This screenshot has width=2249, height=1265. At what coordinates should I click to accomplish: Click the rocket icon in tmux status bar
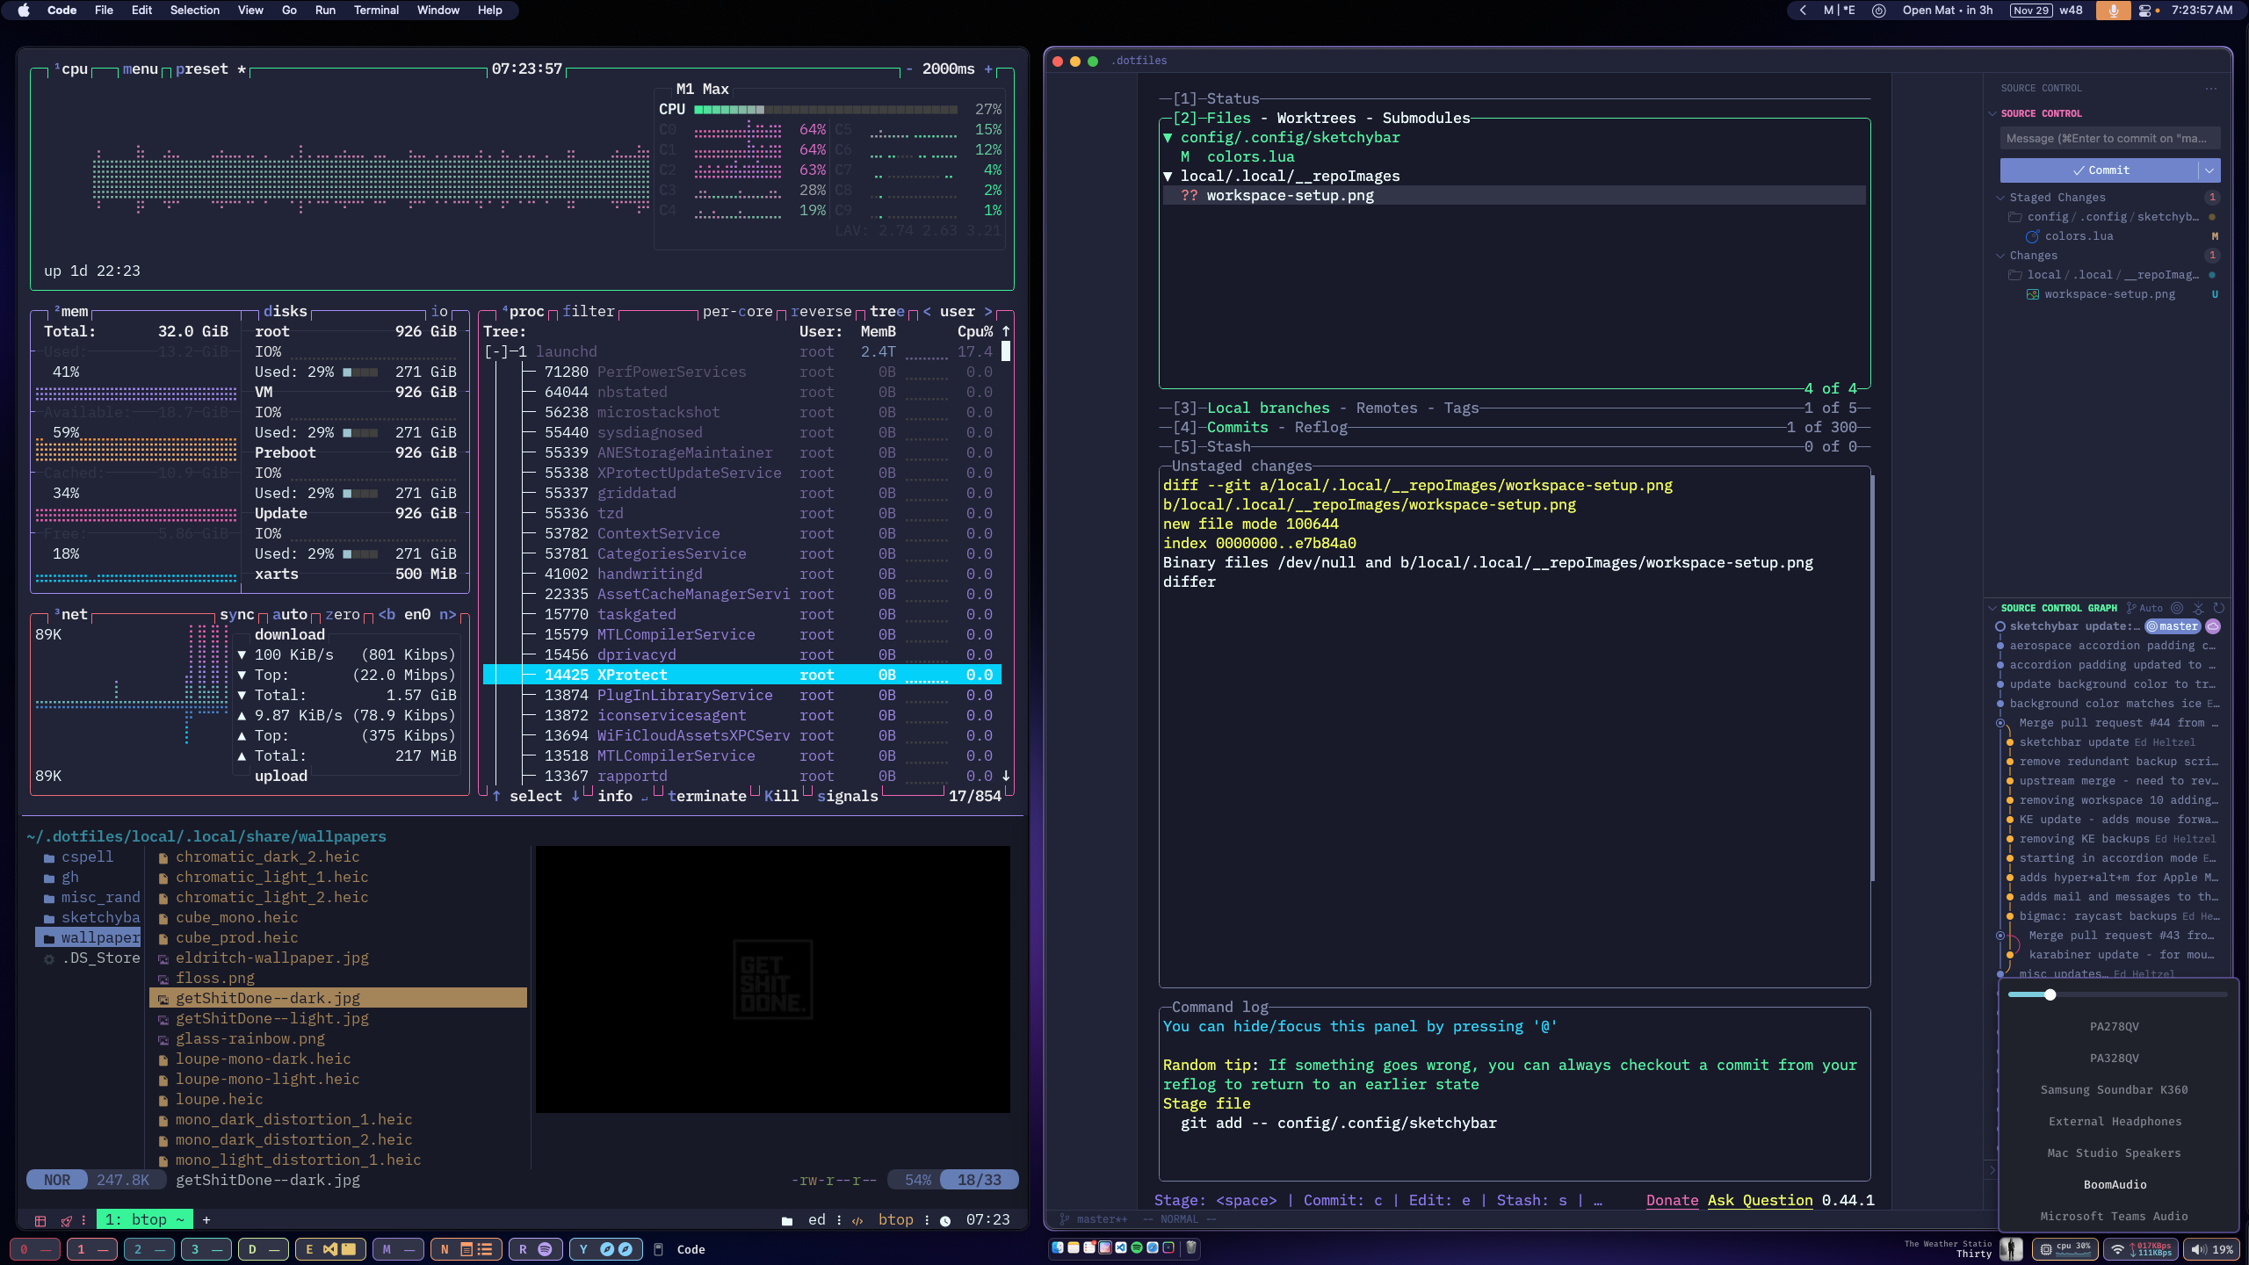click(x=67, y=1220)
